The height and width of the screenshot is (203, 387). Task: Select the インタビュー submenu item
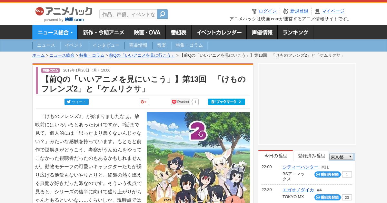(x=106, y=45)
